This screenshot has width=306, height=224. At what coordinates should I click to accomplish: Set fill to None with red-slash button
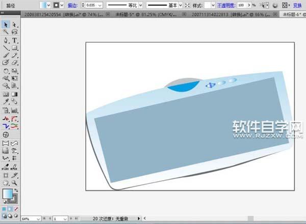pyautogui.click(x=17, y=209)
